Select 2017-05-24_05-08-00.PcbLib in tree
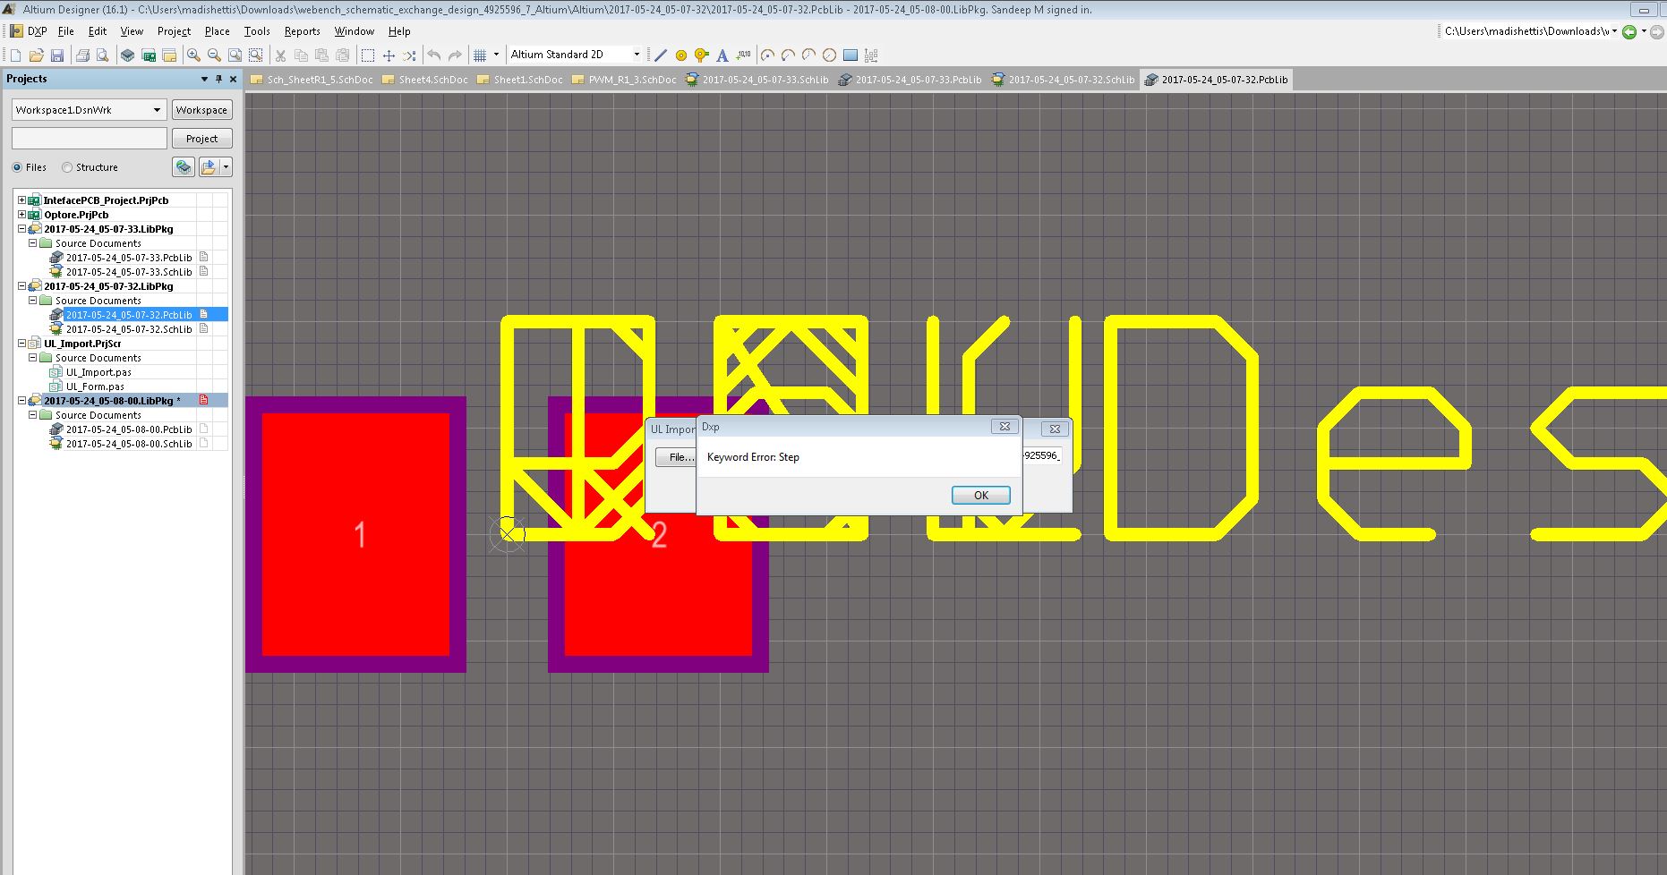 tap(129, 429)
